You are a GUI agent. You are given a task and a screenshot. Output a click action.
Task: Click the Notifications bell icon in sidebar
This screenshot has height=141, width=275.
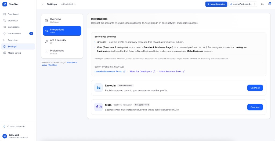[x=5, y=34]
